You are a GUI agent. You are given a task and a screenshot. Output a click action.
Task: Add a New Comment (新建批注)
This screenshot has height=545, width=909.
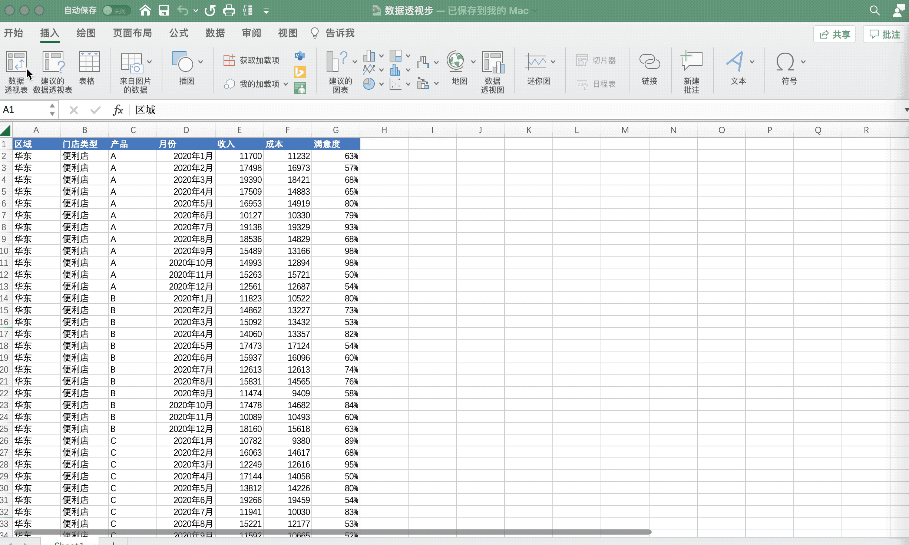pos(691,72)
